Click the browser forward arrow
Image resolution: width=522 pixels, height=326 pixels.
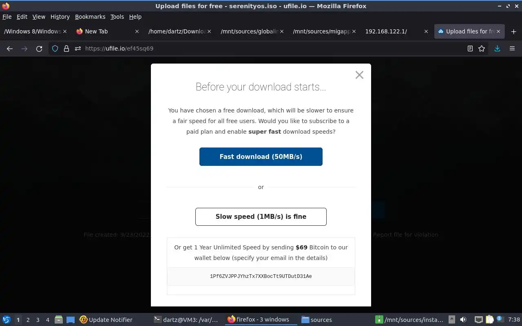[24, 48]
